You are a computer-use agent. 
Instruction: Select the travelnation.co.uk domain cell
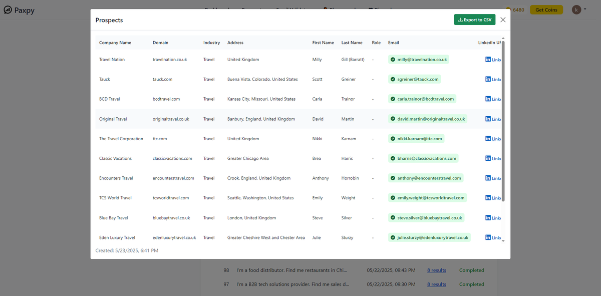170,60
